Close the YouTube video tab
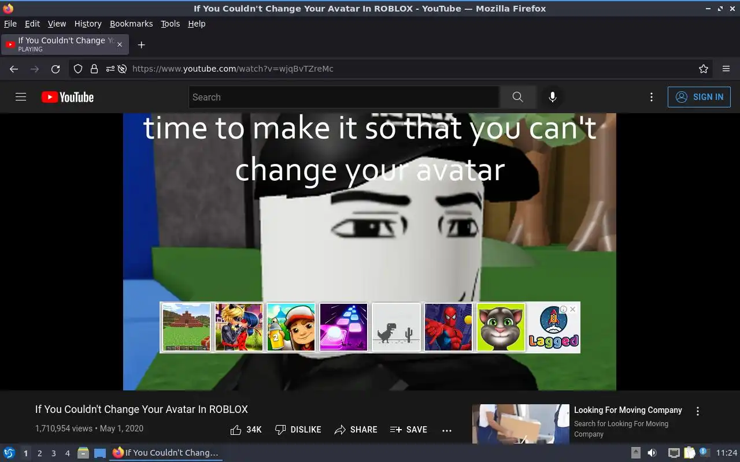Image resolution: width=740 pixels, height=462 pixels. (120, 44)
